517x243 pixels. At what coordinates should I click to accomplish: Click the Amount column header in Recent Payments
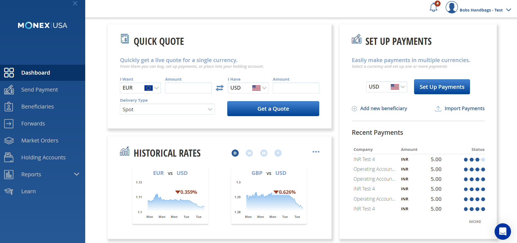(409, 150)
